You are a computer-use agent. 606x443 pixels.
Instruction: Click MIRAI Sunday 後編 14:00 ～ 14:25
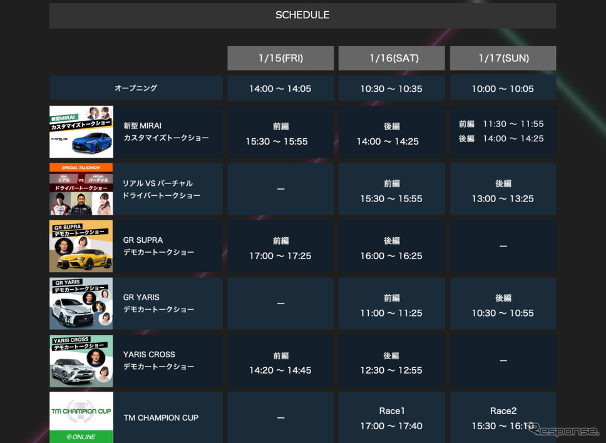point(501,138)
